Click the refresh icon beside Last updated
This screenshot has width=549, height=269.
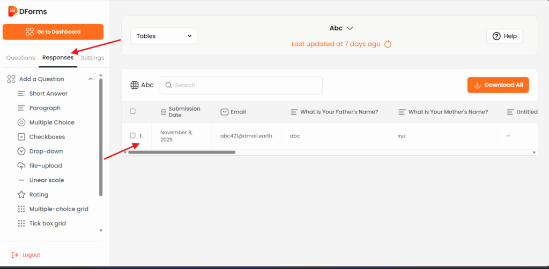pyautogui.click(x=388, y=44)
